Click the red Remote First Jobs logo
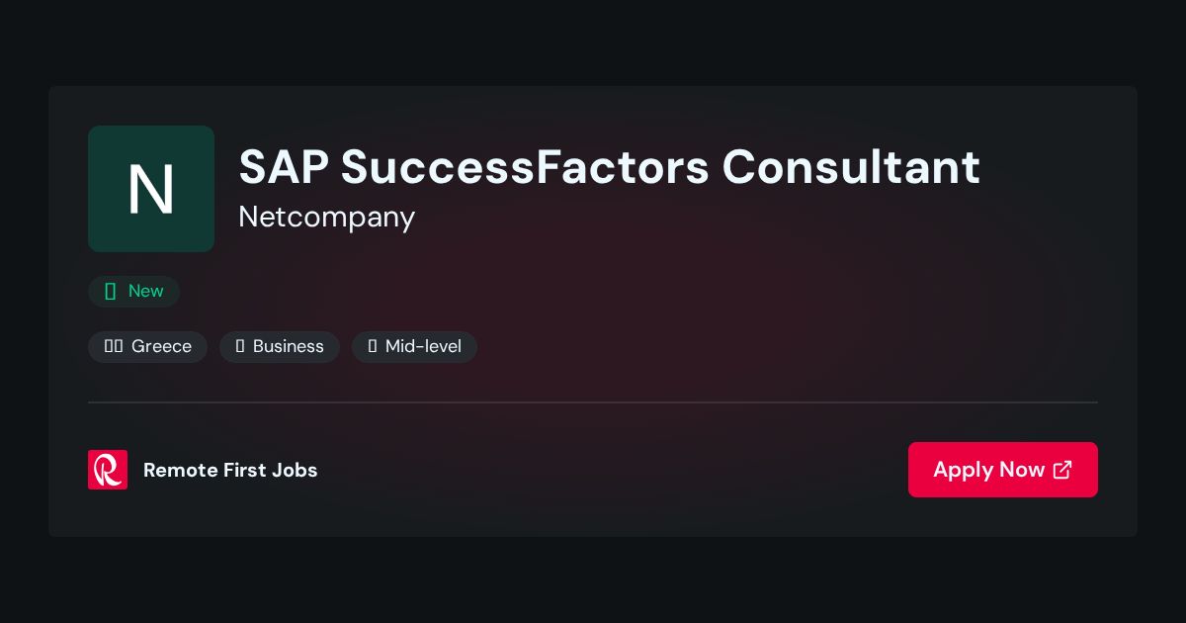 click(x=108, y=470)
